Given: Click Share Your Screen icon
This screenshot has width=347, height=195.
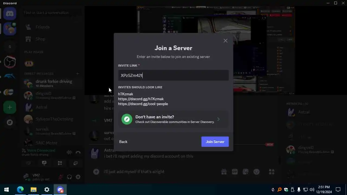Looking at the screenshot, I should [x=44, y=163].
